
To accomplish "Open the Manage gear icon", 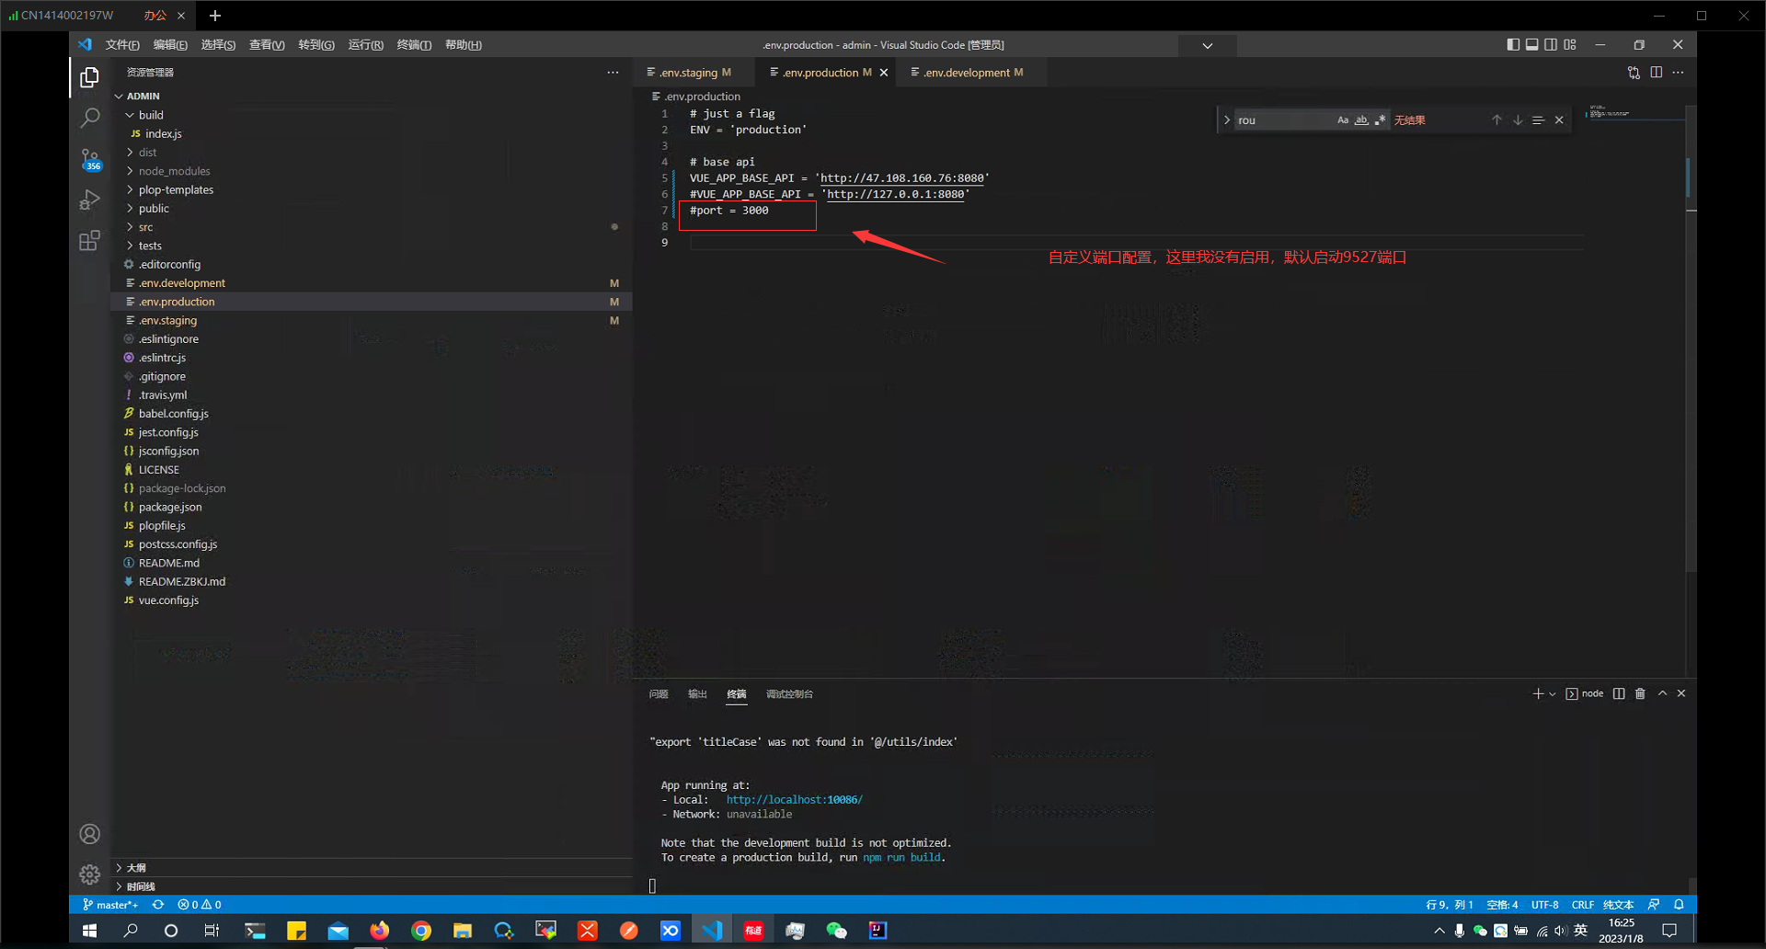I will (x=89, y=875).
